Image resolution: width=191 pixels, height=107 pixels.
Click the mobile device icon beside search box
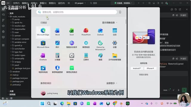120,12
